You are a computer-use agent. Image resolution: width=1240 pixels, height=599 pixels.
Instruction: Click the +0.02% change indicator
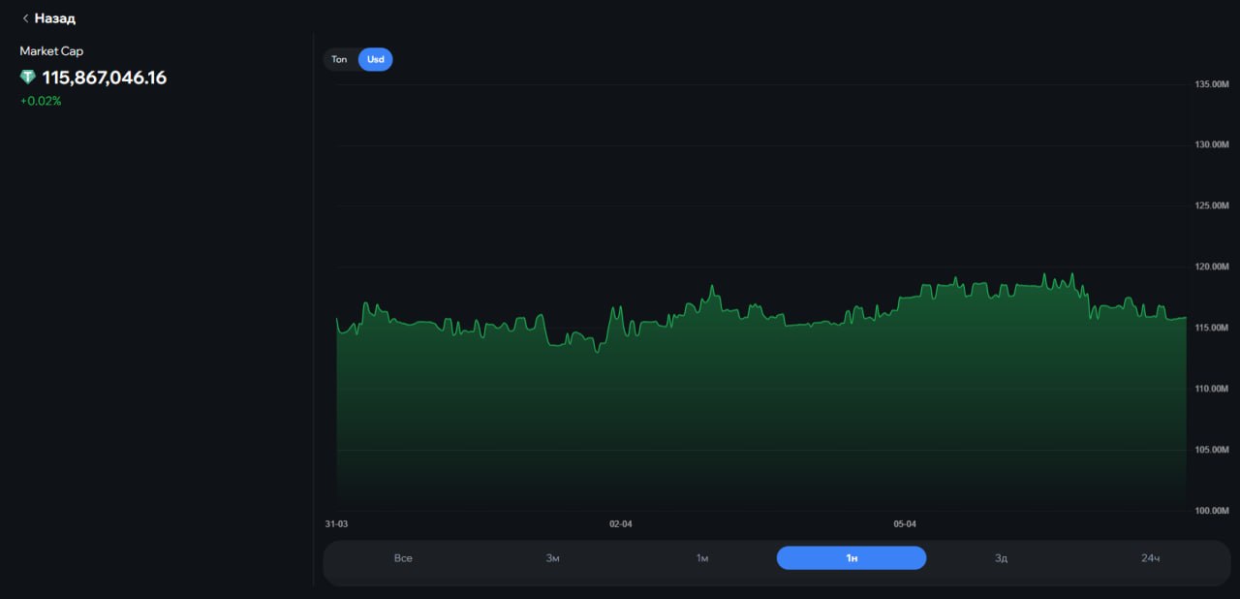point(41,101)
